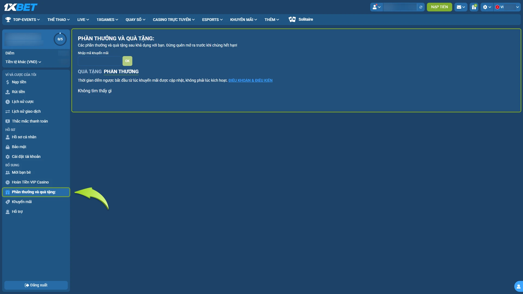Open the Bảo mật sidebar item
523x294 pixels.
[x=36, y=147]
